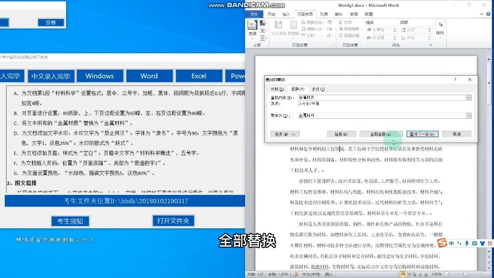This screenshot has height=278, width=494.
Task: Expand the Paper Size (纸张大小) dropdown
Action: tap(324, 29)
